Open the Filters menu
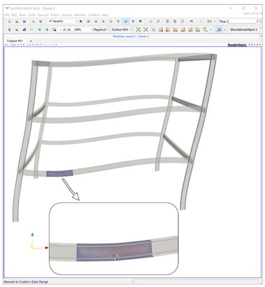The width and height of the screenshot is (265, 287). pos(55,15)
